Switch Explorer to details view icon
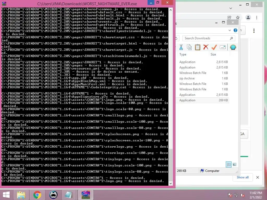The width and height of the screenshot is (267, 200). (x=228, y=164)
